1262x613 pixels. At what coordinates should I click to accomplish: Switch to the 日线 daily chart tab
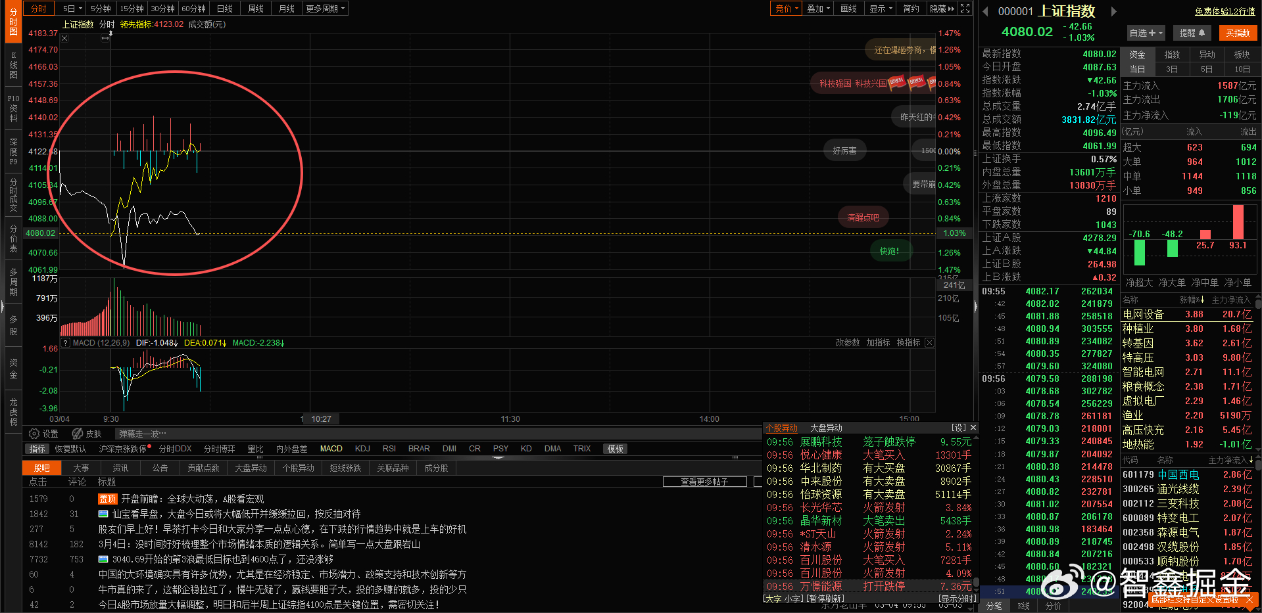[225, 9]
